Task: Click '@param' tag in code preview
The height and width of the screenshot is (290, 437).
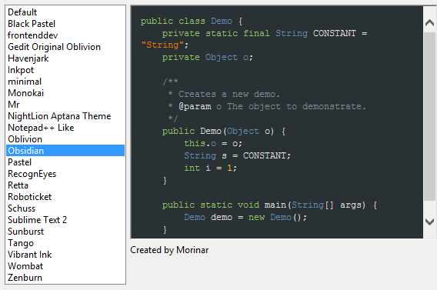Action: pyautogui.click(x=195, y=106)
